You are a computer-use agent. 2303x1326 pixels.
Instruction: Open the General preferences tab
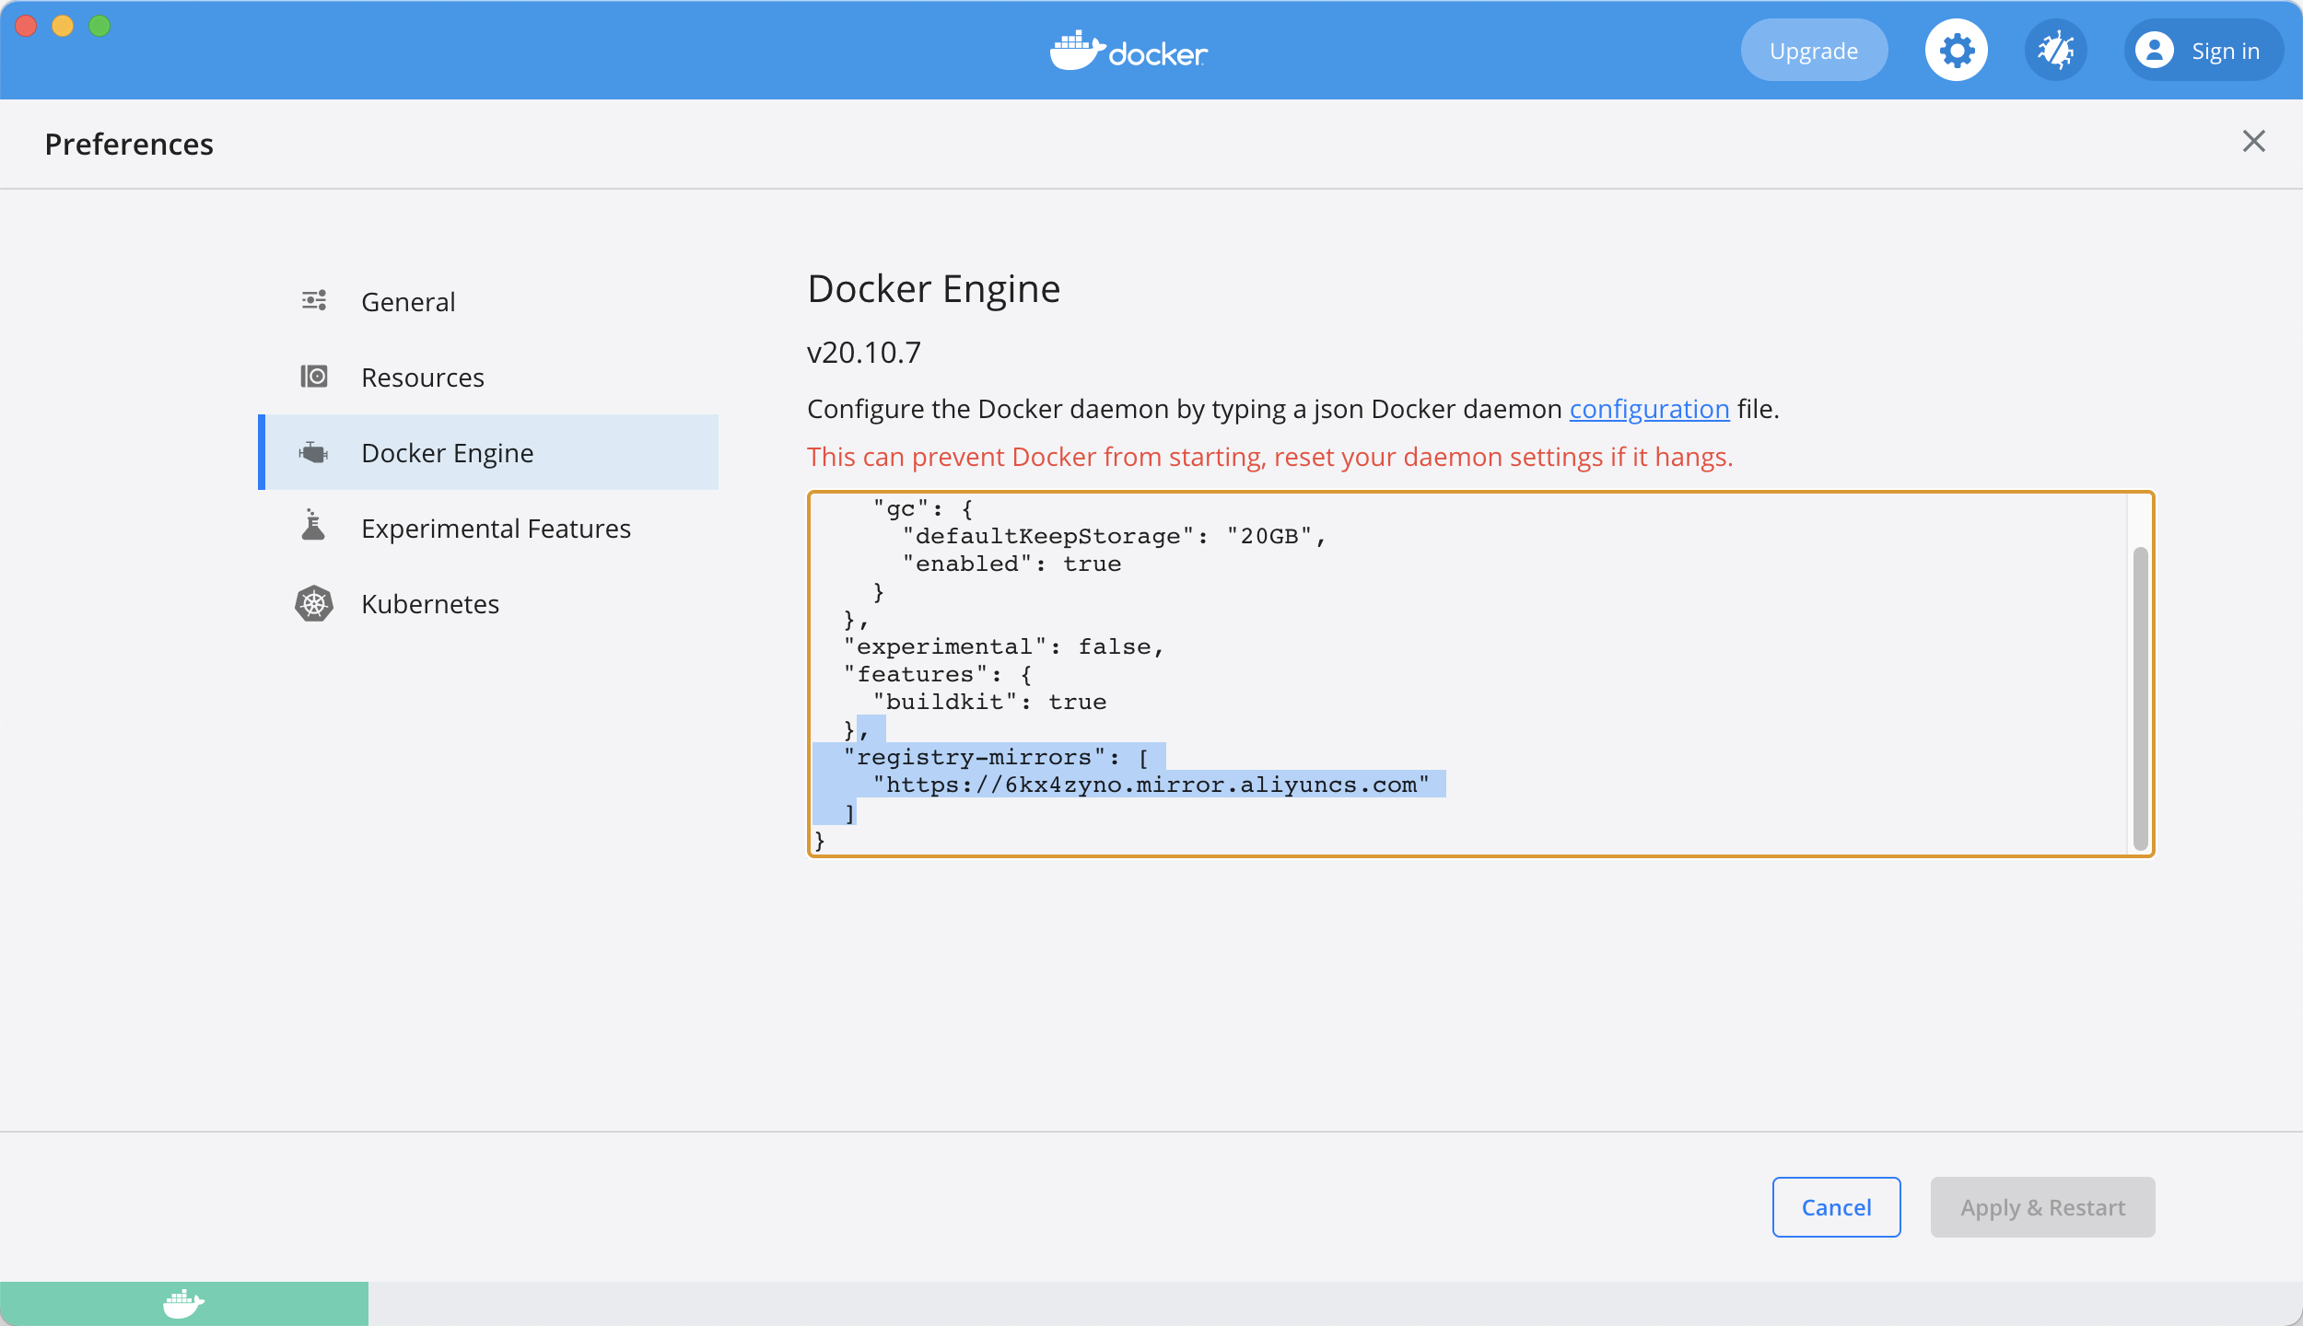pos(408,302)
